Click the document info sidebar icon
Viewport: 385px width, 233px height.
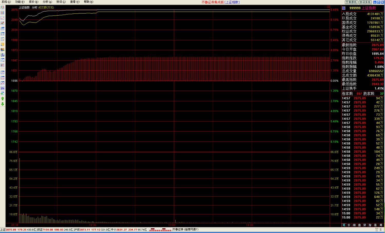coord(3,39)
